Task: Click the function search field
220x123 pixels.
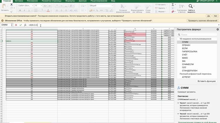Action: click(197, 35)
